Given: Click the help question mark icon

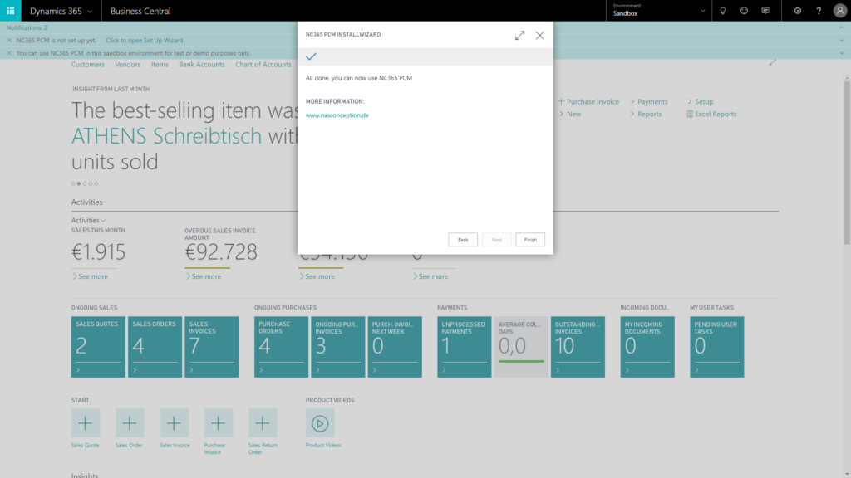Looking at the screenshot, I should coord(819,11).
